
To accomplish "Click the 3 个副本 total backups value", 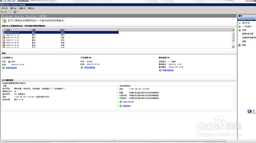I will [x=172, y=62].
